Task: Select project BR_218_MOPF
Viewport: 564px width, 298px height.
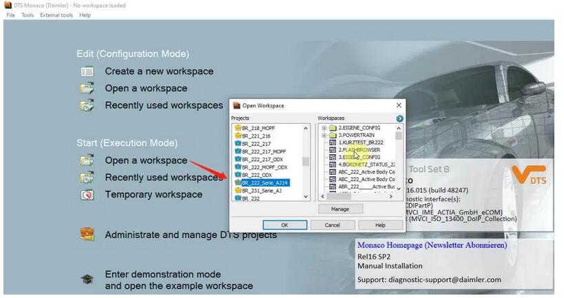Action: coord(258,128)
